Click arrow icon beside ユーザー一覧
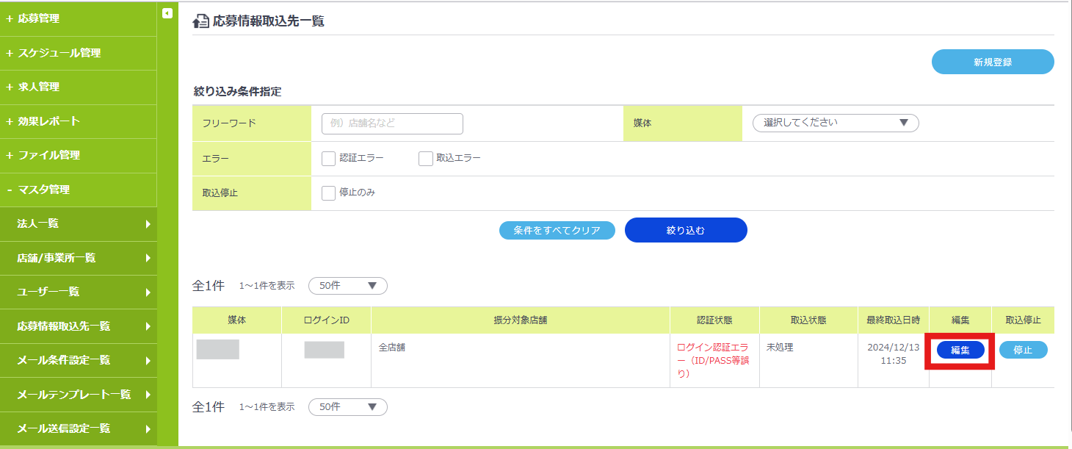The image size is (1072, 449). pos(148,292)
